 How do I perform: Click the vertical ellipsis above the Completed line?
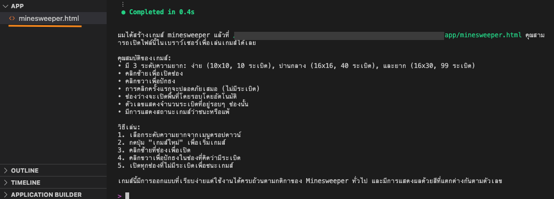(123, 4)
